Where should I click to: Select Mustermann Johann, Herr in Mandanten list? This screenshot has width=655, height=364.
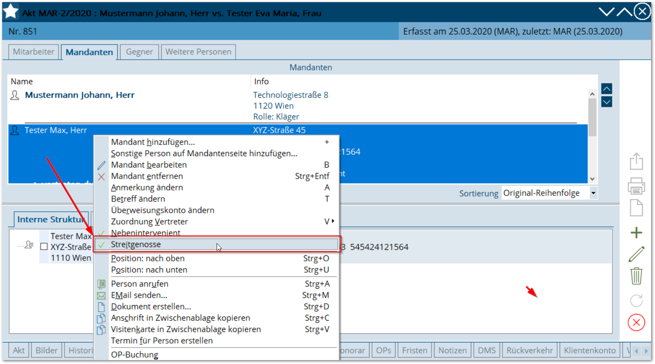click(x=298, y=106)
